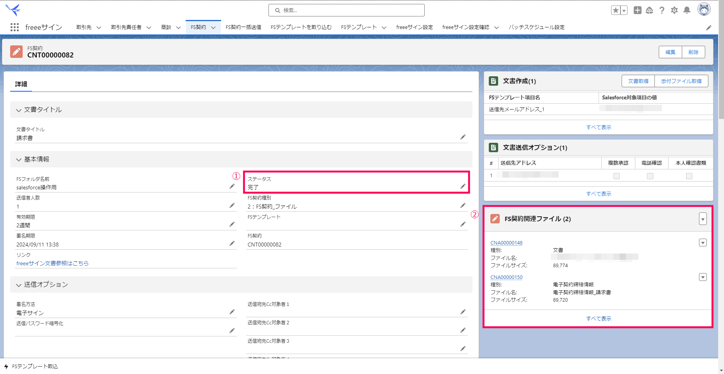
Task: Click すべて表示 in 文書作成 panel
Action: point(599,127)
